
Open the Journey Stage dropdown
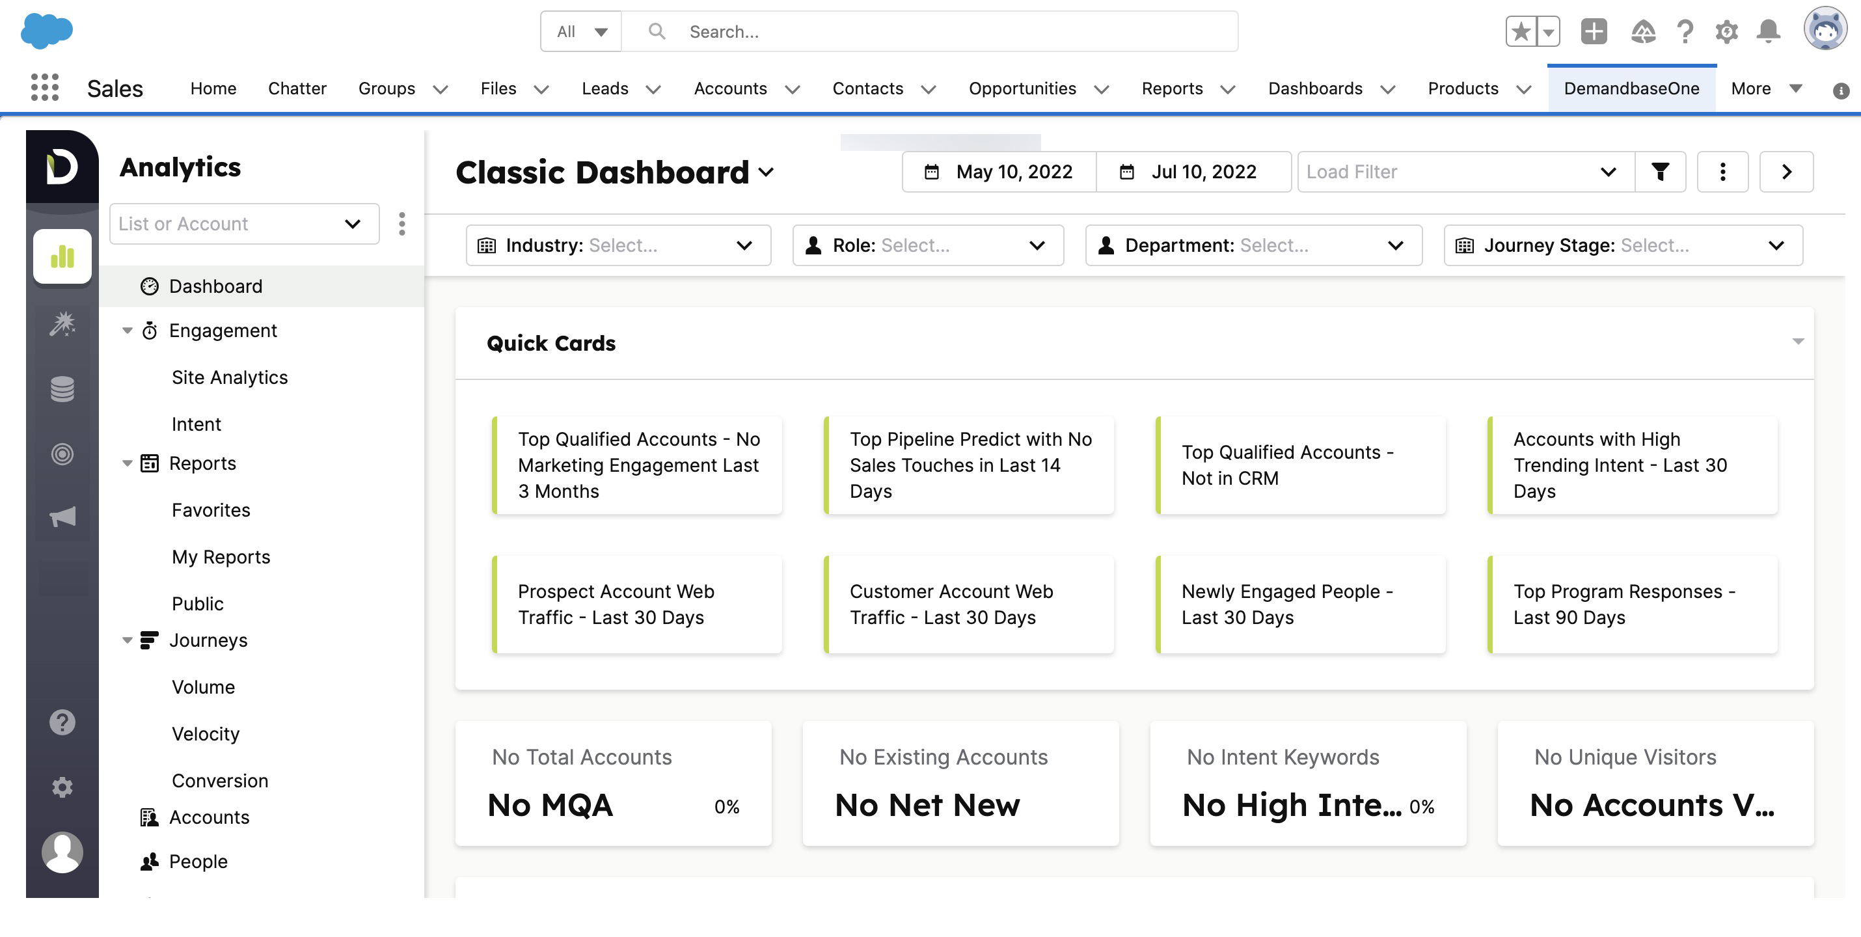pos(1623,245)
